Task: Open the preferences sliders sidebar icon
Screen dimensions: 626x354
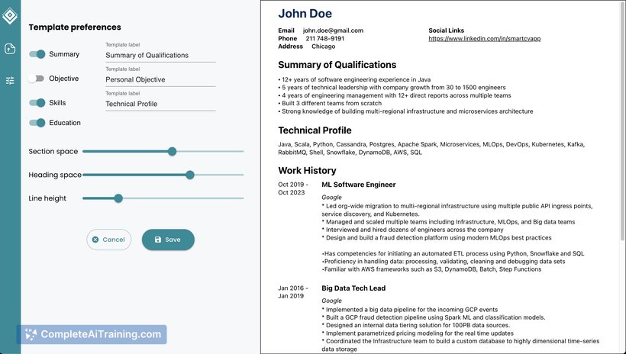Action: [10, 80]
